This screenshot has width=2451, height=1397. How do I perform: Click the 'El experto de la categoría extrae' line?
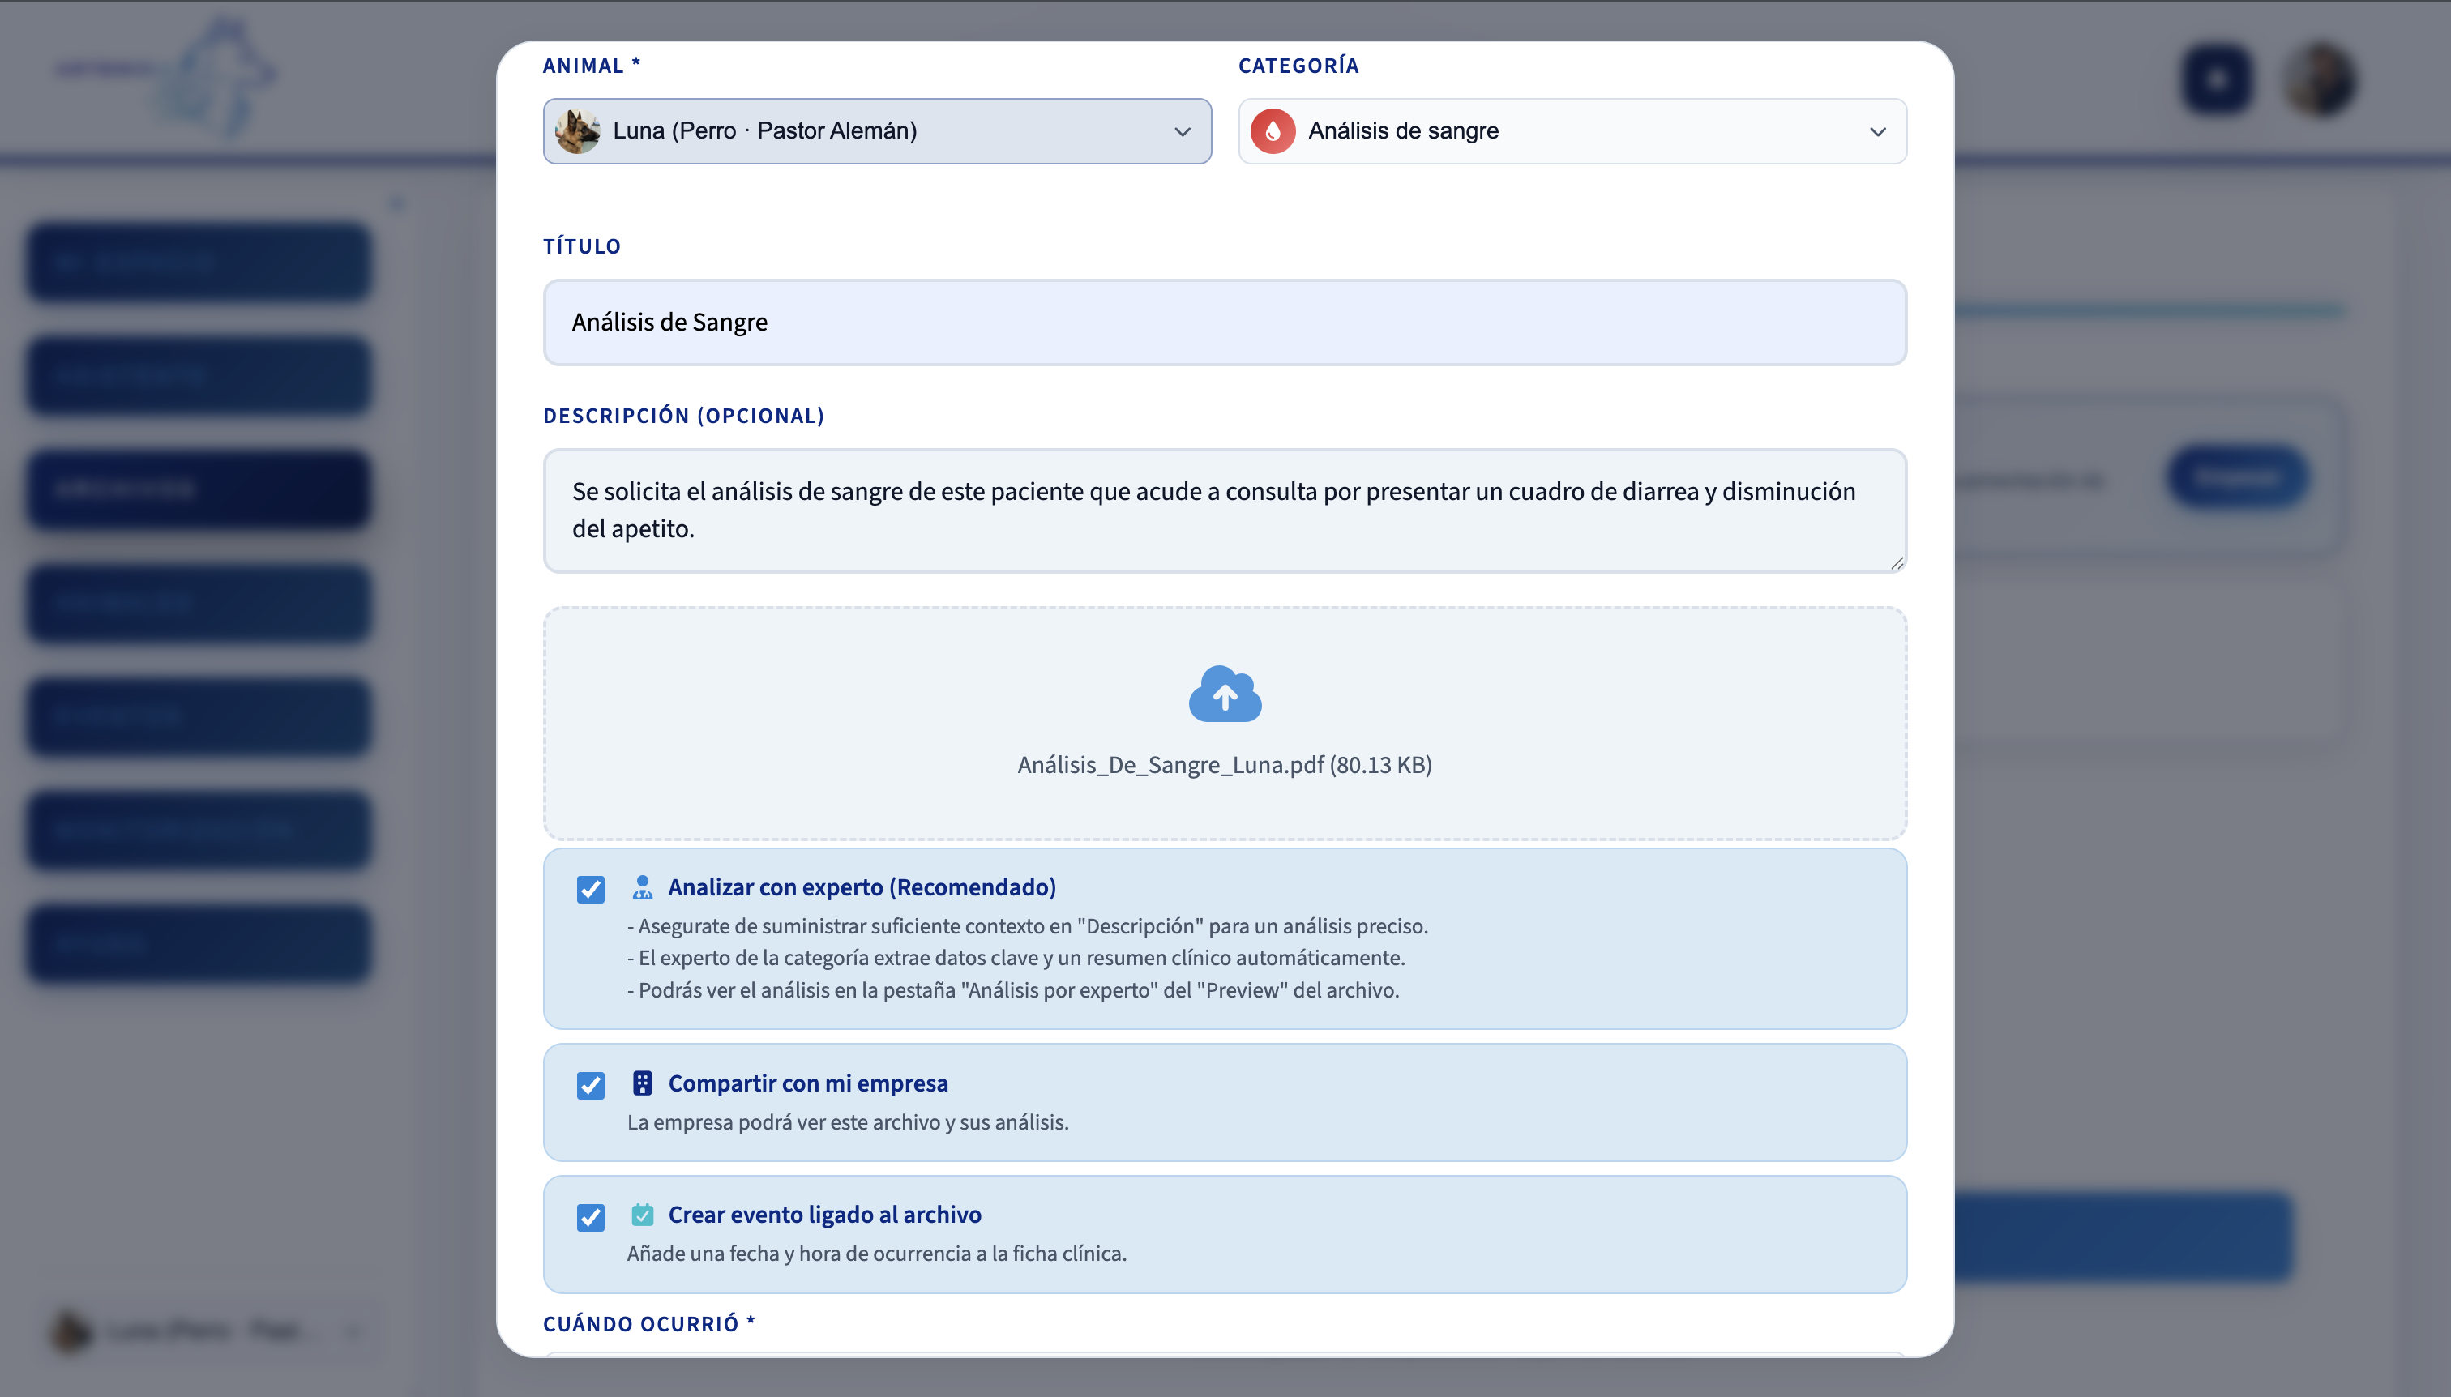tap(1016, 959)
